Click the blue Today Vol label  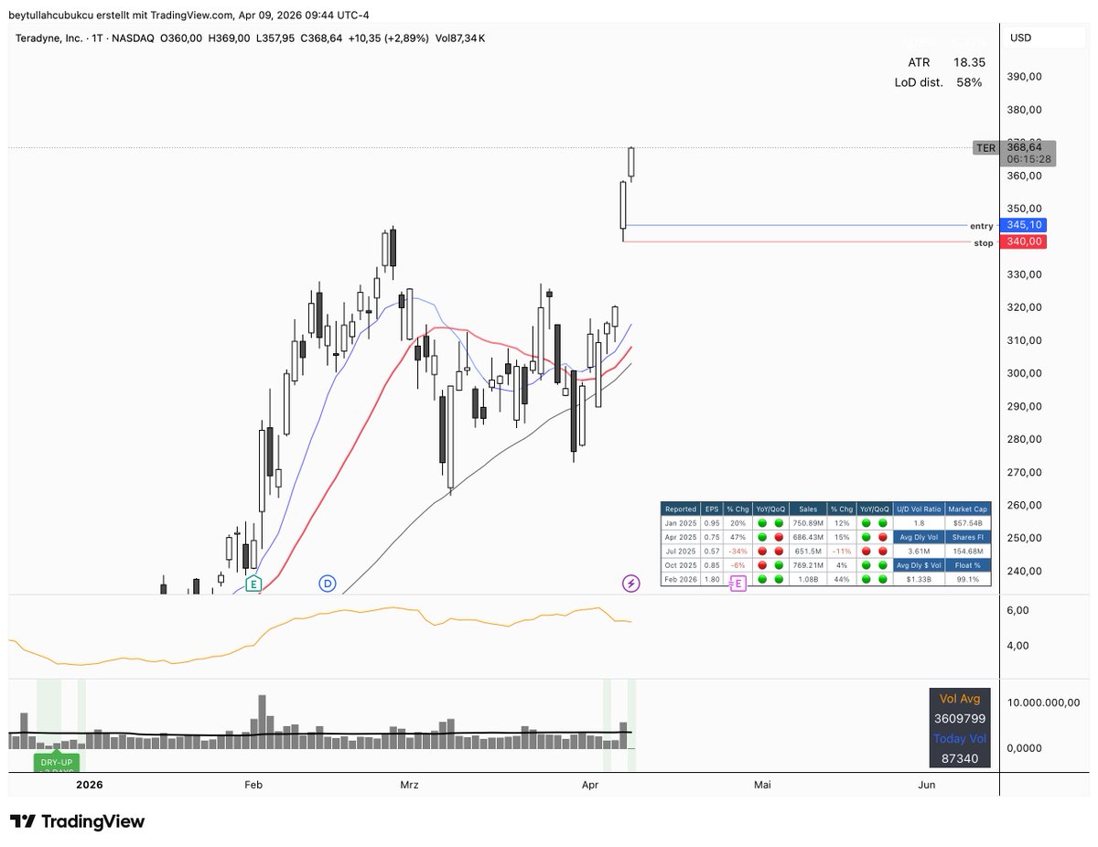coord(960,739)
